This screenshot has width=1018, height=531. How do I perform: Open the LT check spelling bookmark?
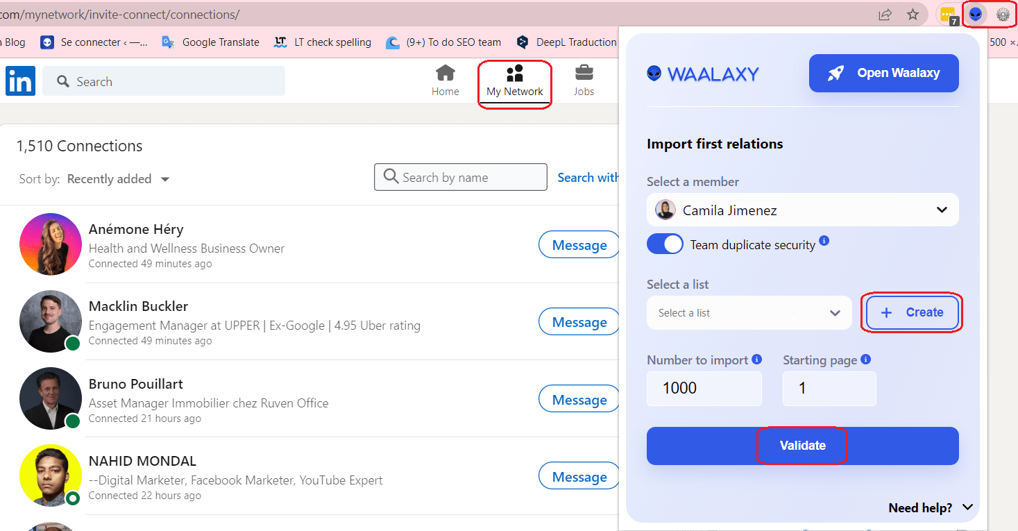pos(323,42)
